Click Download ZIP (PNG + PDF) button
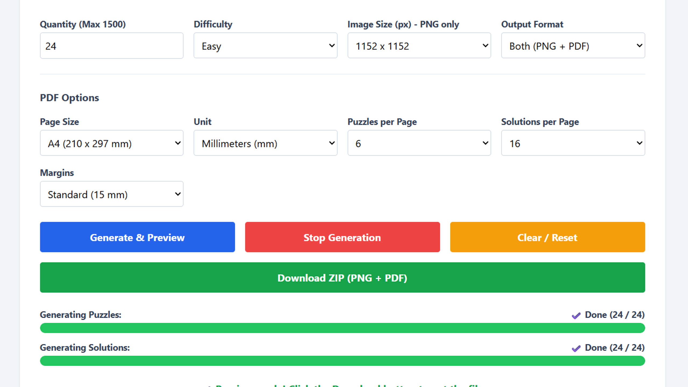 point(342,278)
